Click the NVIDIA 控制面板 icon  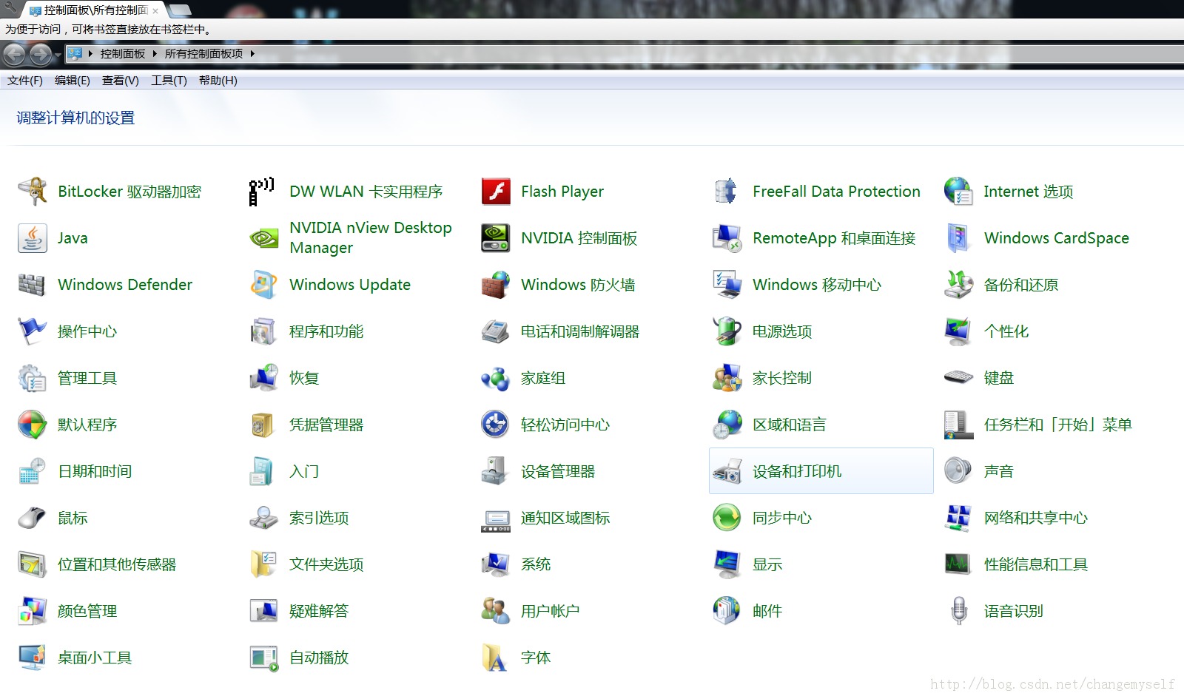pos(496,238)
